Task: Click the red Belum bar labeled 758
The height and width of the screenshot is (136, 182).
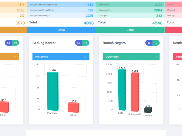Action: coord(73,107)
